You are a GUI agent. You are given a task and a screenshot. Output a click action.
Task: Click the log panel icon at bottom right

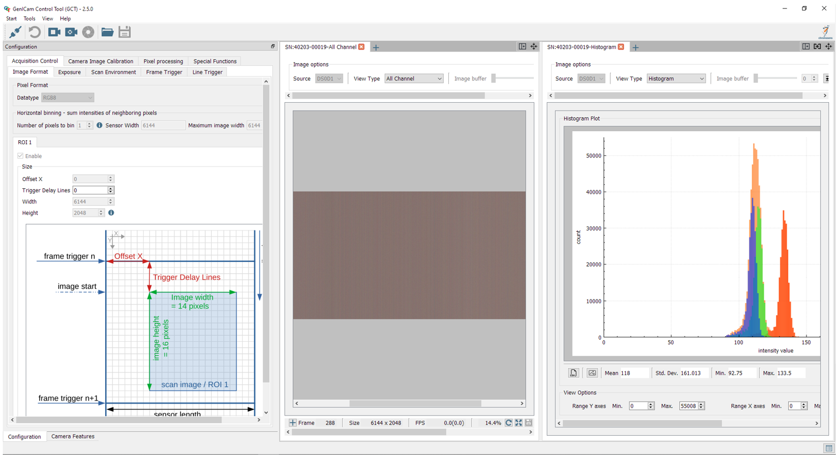[x=828, y=449]
